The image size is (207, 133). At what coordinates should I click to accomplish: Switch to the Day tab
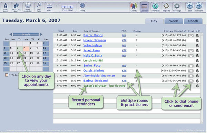[154, 21]
